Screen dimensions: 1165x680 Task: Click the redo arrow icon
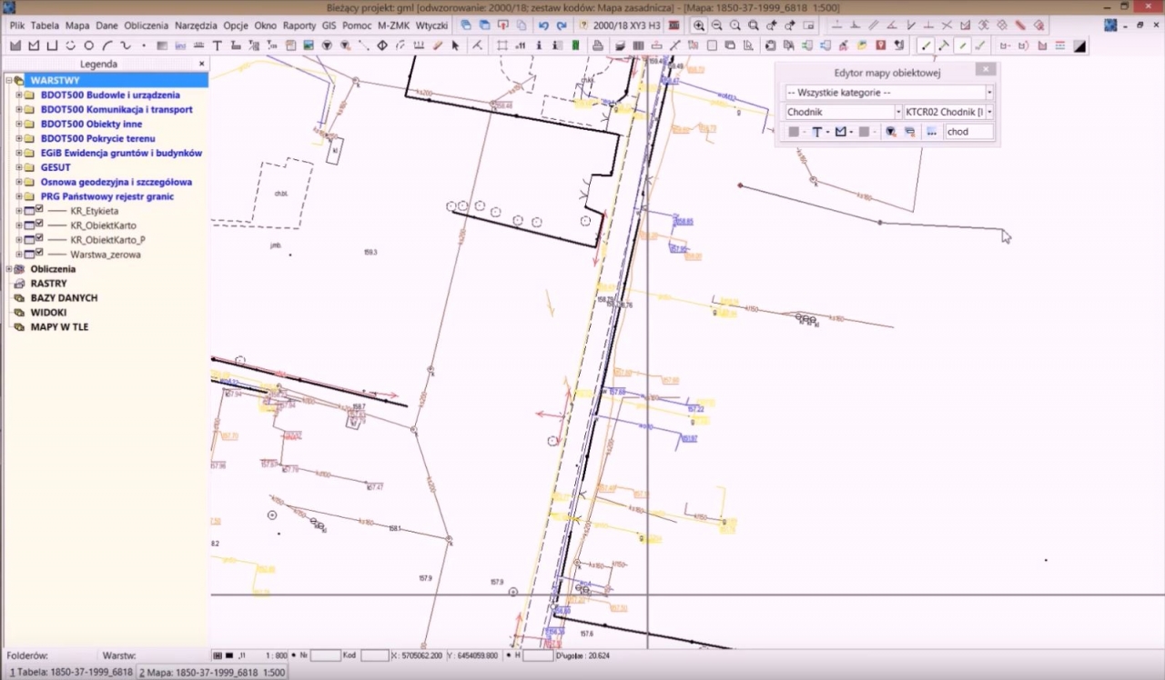pyautogui.click(x=561, y=25)
